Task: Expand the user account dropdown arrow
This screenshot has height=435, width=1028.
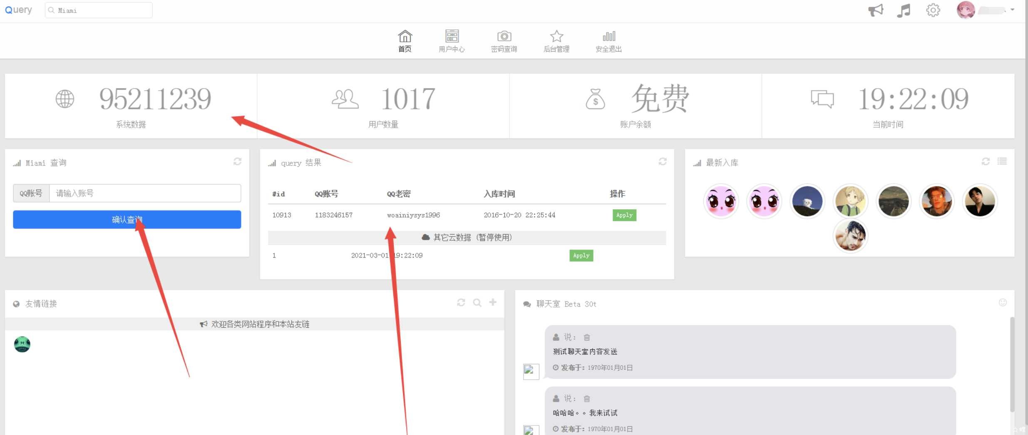Action: click(x=1012, y=10)
